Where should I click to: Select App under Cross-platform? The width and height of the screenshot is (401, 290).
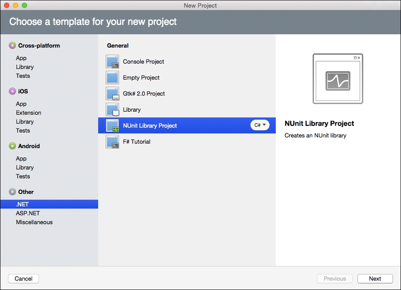[21, 58]
